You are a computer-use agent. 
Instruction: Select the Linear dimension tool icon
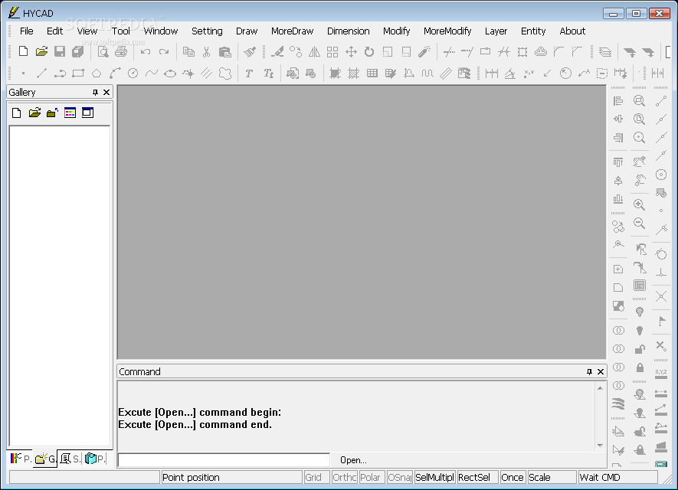coord(492,73)
